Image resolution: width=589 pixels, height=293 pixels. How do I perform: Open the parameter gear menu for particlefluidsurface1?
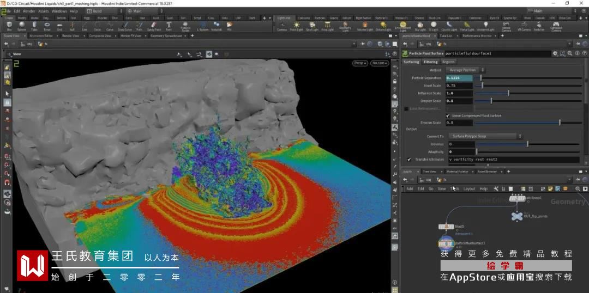click(x=555, y=54)
